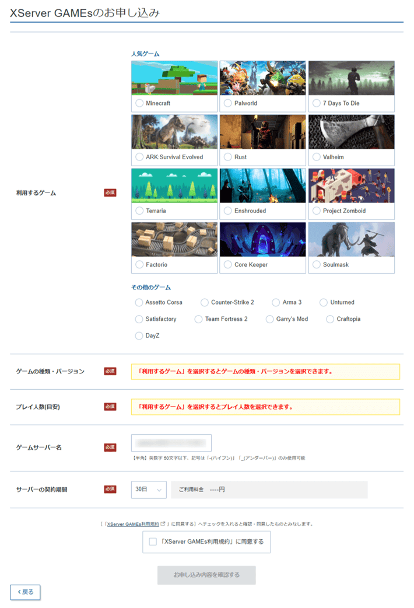Choose the Rust radio option
The width and height of the screenshot is (414, 608).
[228, 157]
